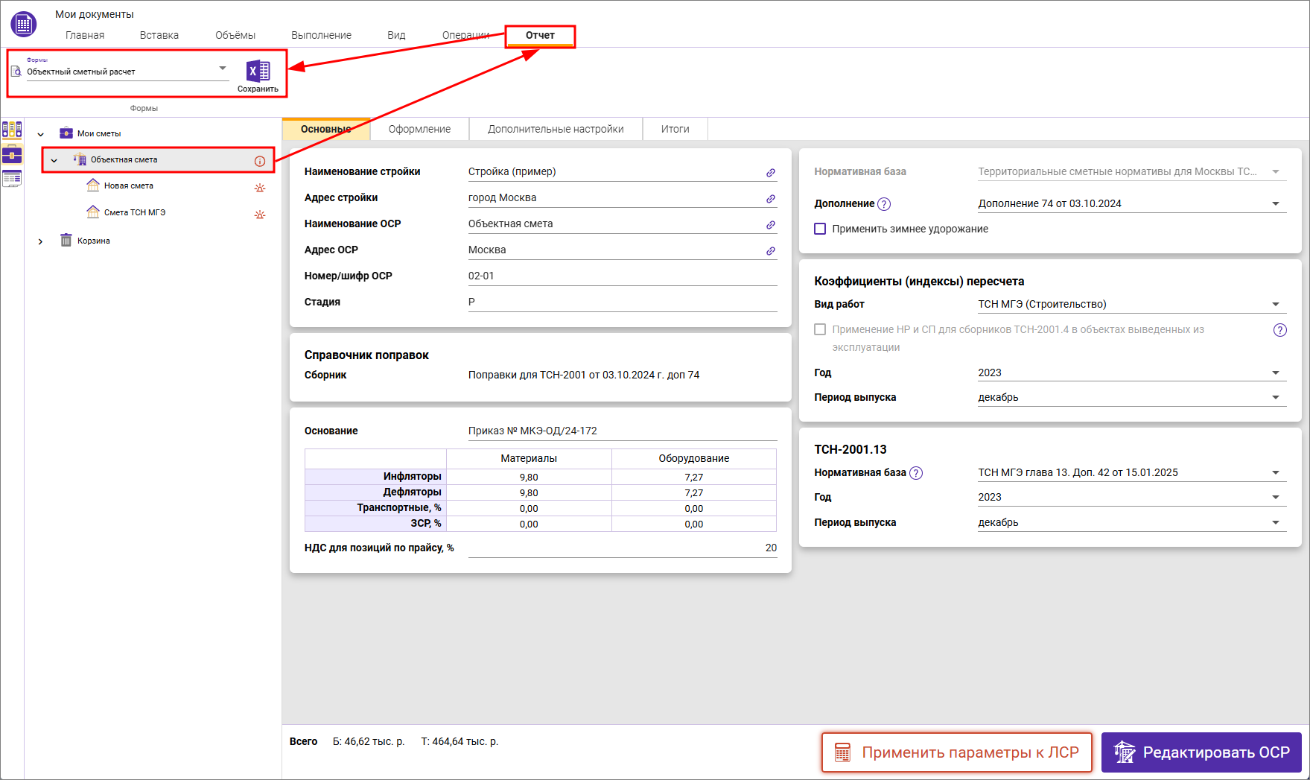Expand the Корзина tree node
This screenshot has height=780, width=1310.
tap(40, 241)
